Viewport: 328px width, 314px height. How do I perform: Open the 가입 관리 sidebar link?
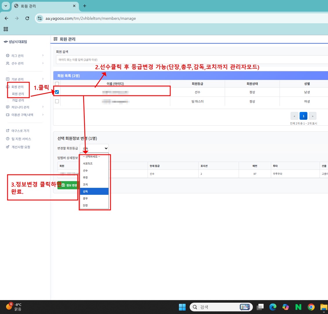click(18, 100)
